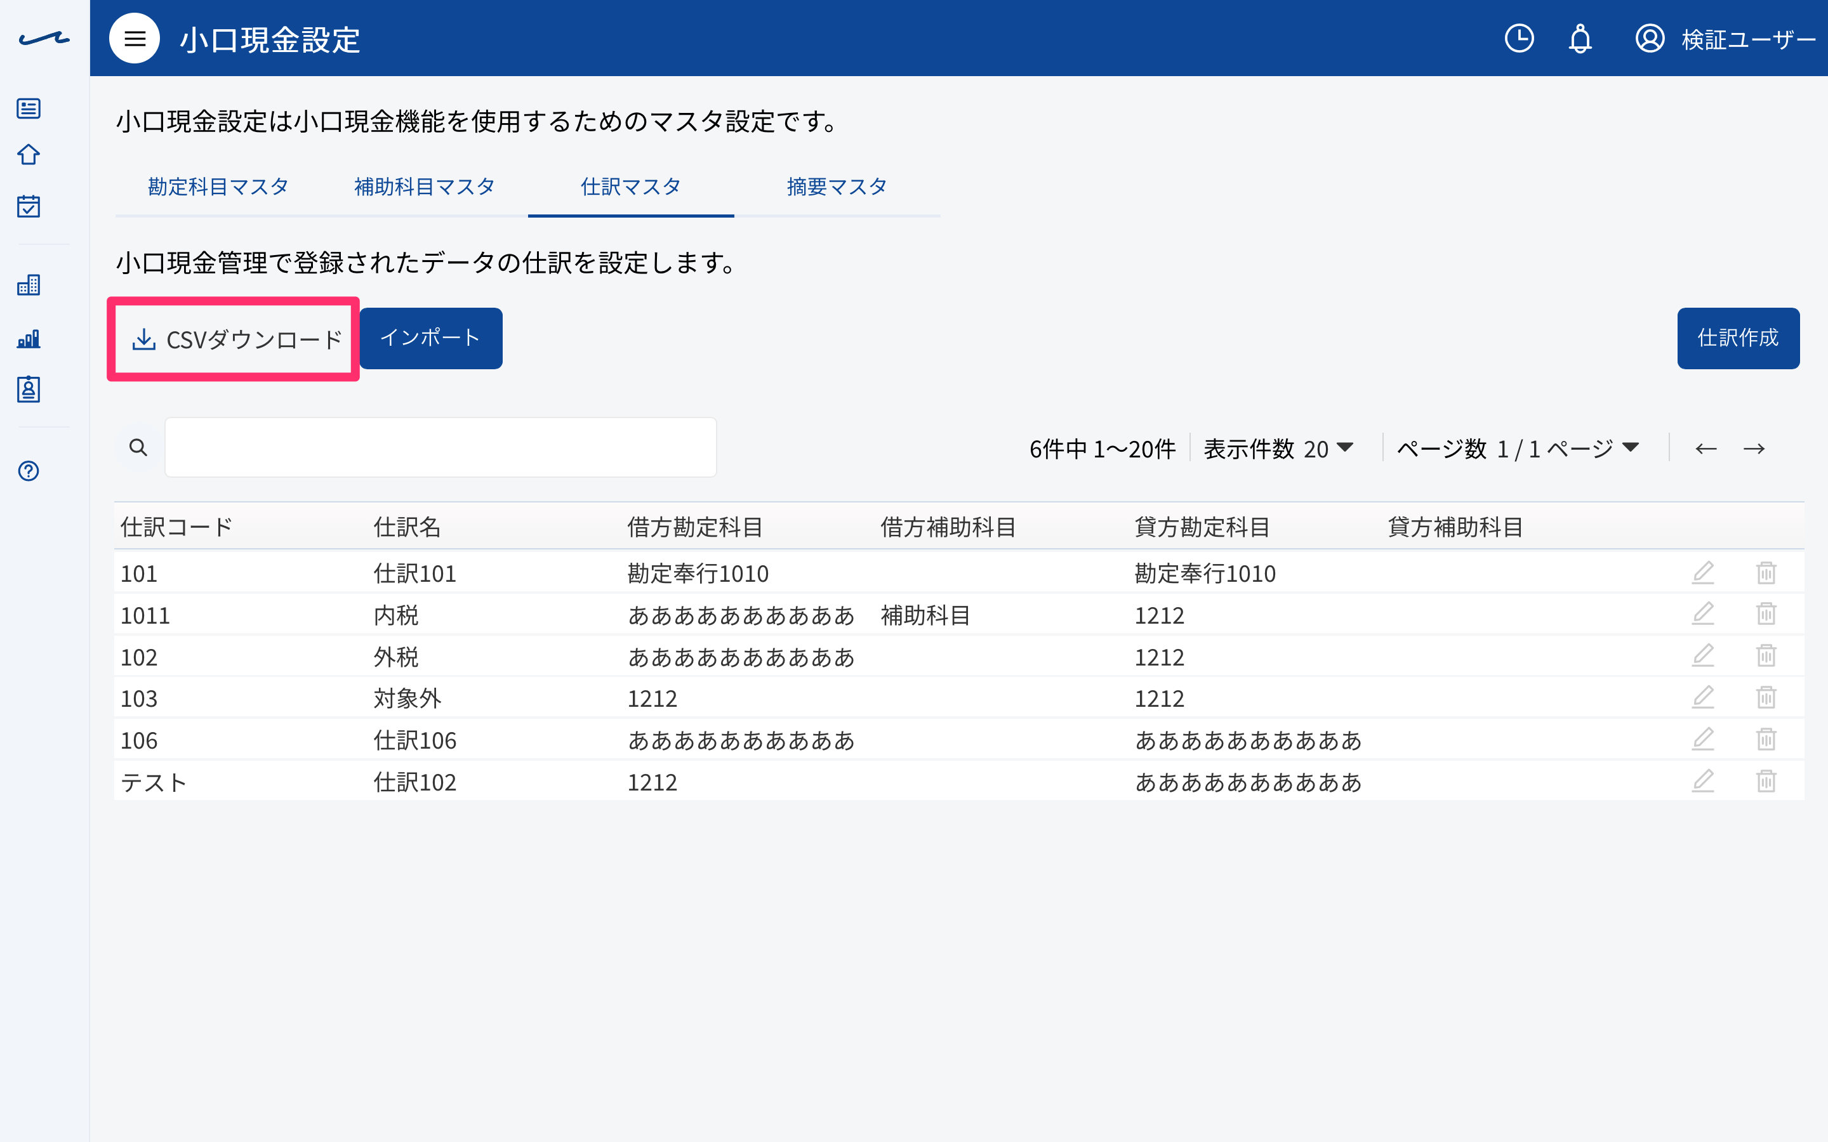Select the cell 仕訳101
1828x1142 pixels.
(414, 574)
